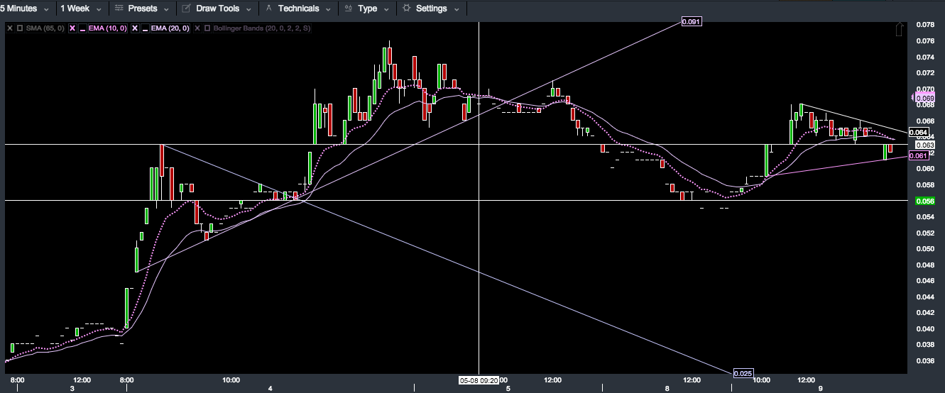Screen dimensions: 945x393
Task: Click the 0.072 price axis value
Action: click(925, 73)
